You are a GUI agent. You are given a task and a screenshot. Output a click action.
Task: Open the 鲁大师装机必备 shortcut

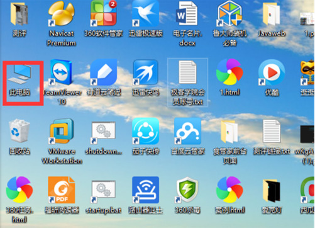tap(229, 14)
